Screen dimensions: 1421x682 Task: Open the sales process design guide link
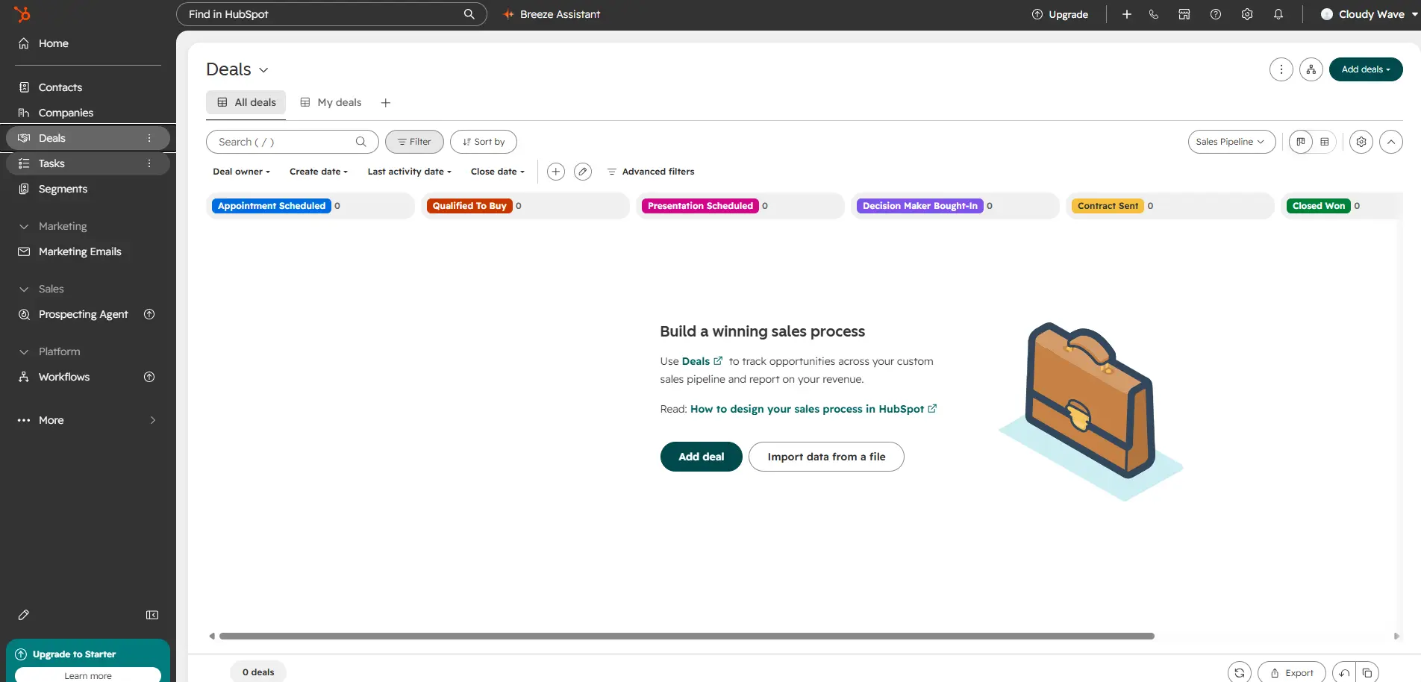click(x=813, y=409)
